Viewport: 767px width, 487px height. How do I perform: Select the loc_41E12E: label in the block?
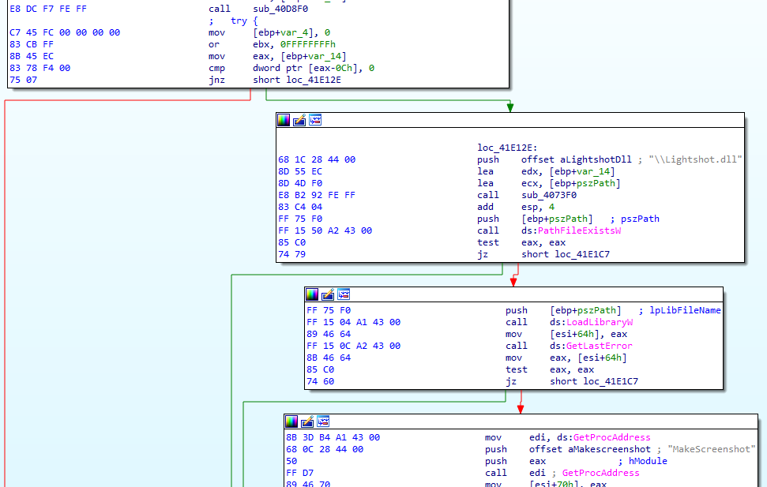click(507, 148)
